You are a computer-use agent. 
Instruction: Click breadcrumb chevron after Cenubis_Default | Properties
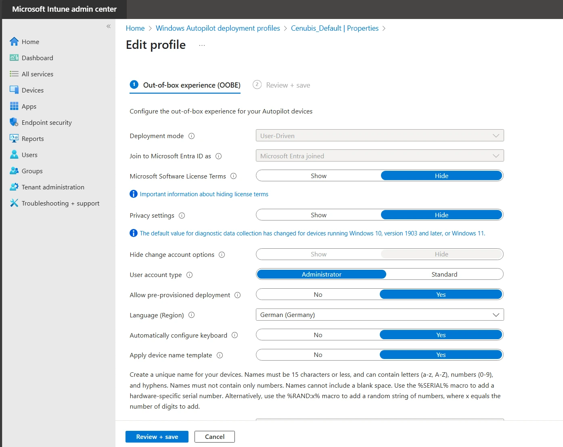[384, 28]
